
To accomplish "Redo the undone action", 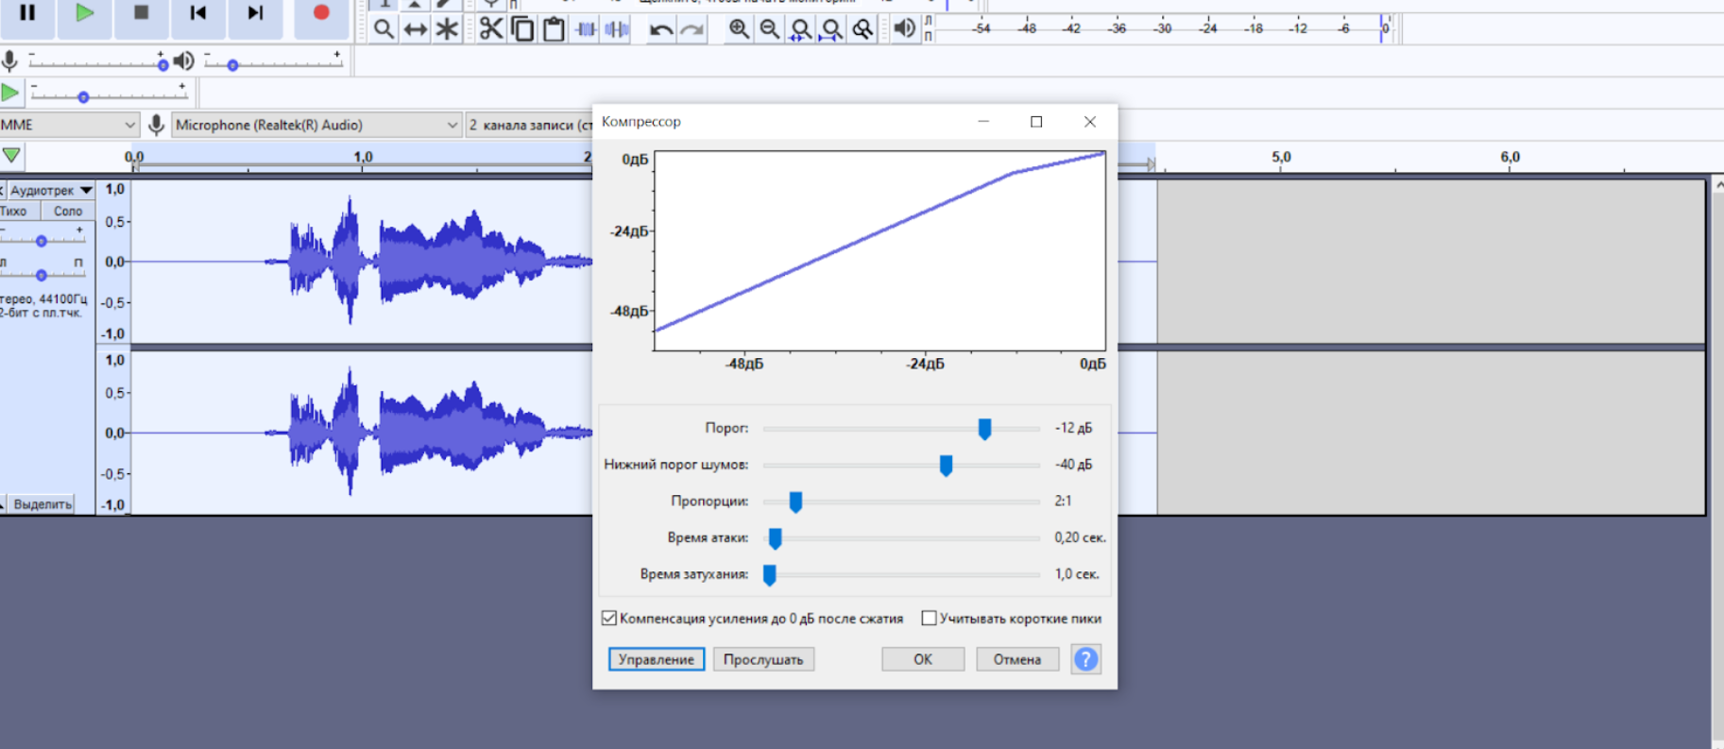I will pyautogui.click(x=692, y=29).
